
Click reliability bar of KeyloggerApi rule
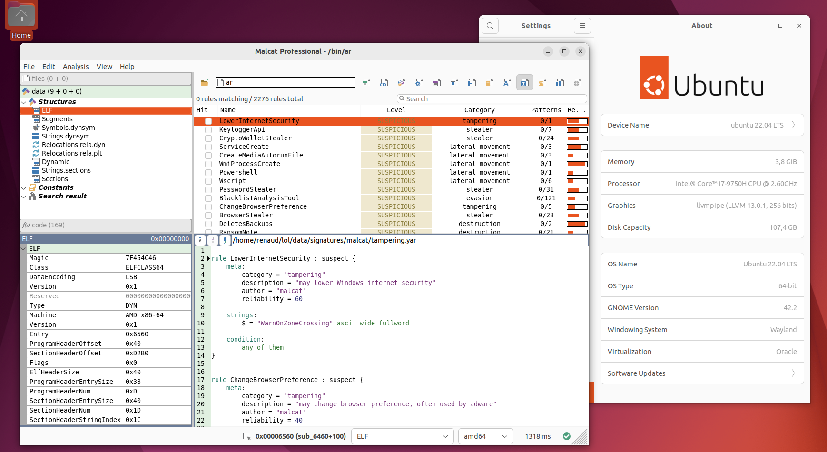click(577, 130)
